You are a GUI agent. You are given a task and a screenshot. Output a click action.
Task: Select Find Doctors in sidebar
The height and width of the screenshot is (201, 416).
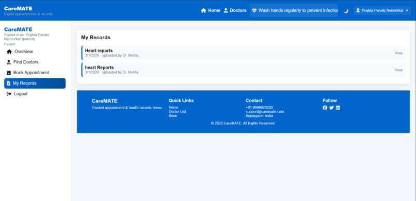35,62
